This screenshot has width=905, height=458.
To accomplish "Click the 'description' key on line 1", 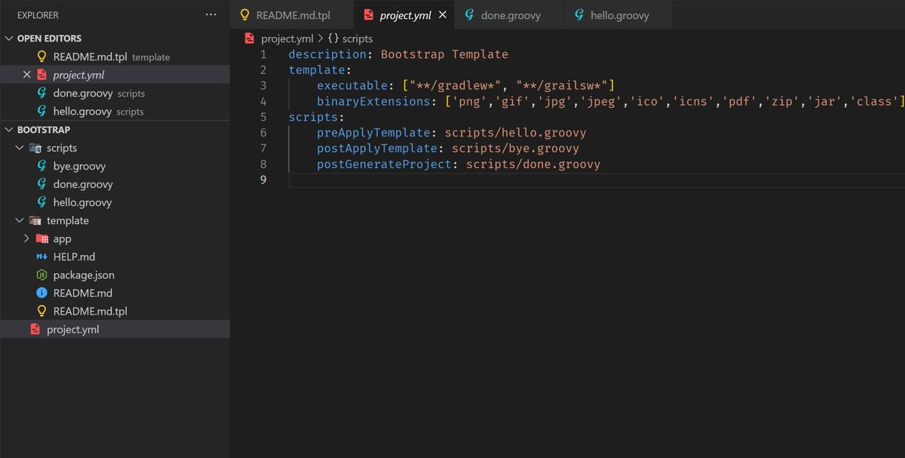I will tap(327, 54).
